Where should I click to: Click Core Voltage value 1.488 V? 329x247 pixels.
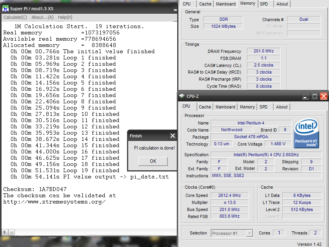(278, 144)
